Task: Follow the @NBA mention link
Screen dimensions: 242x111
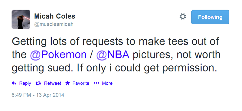Action: [113, 55]
